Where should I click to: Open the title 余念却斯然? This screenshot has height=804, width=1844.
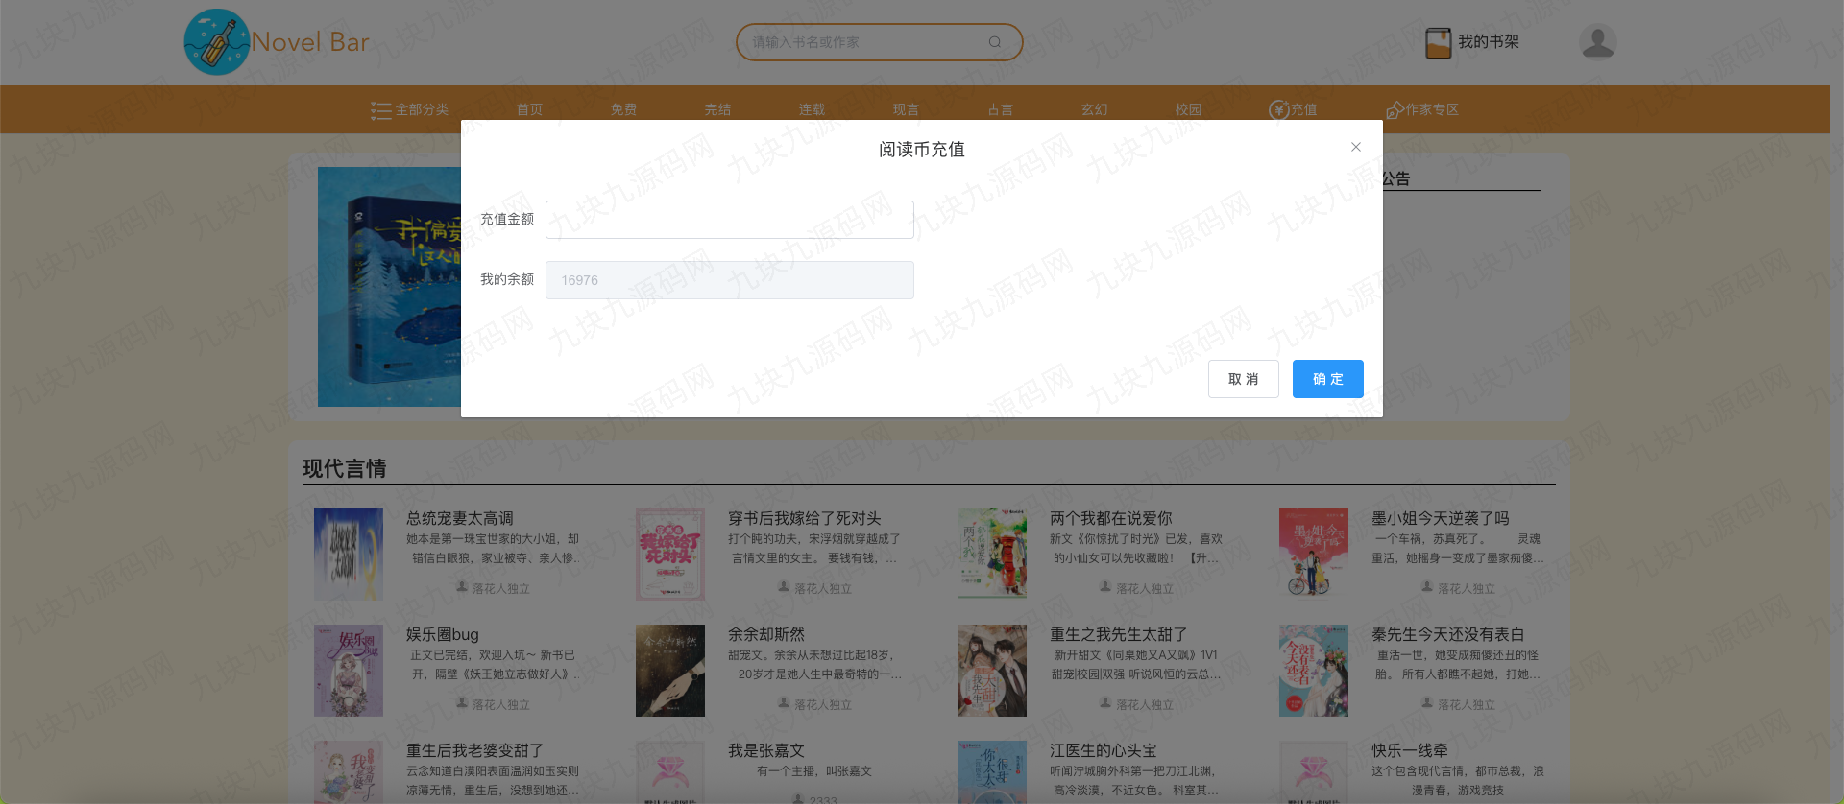pos(766,635)
